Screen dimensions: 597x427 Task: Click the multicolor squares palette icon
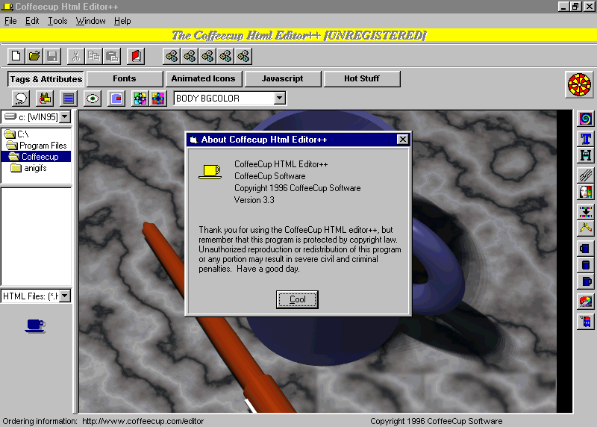coord(157,99)
